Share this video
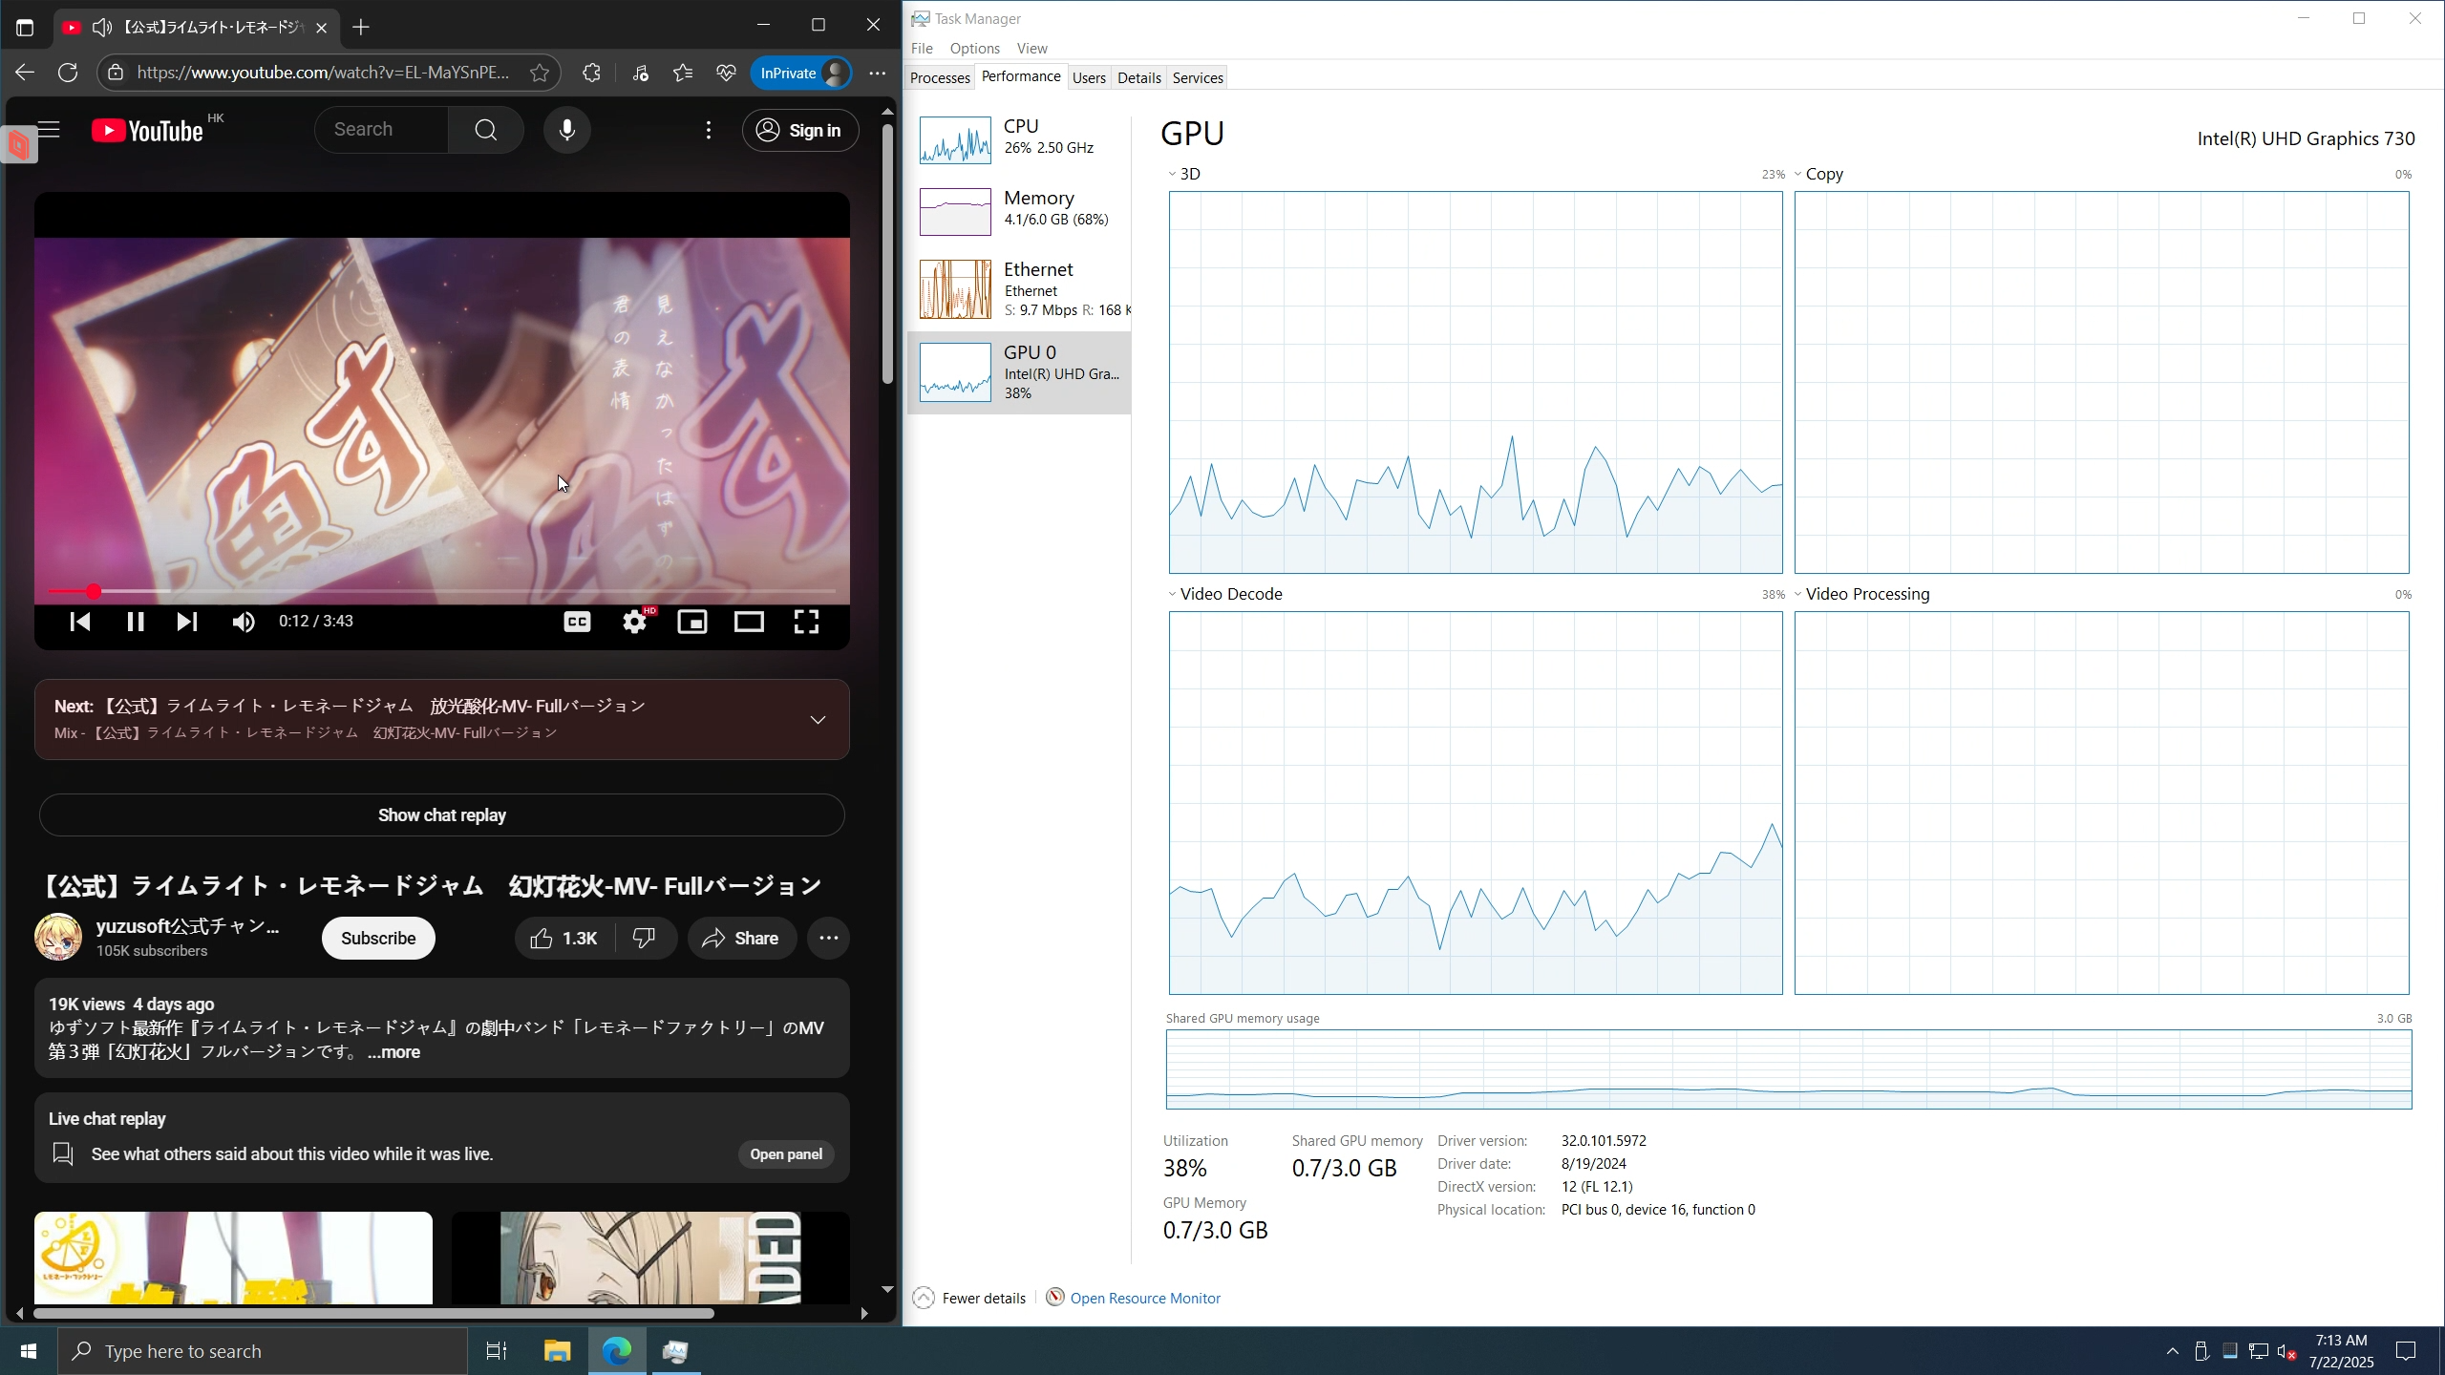Viewport: 2445px width, 1375px height. click(741, 938)
